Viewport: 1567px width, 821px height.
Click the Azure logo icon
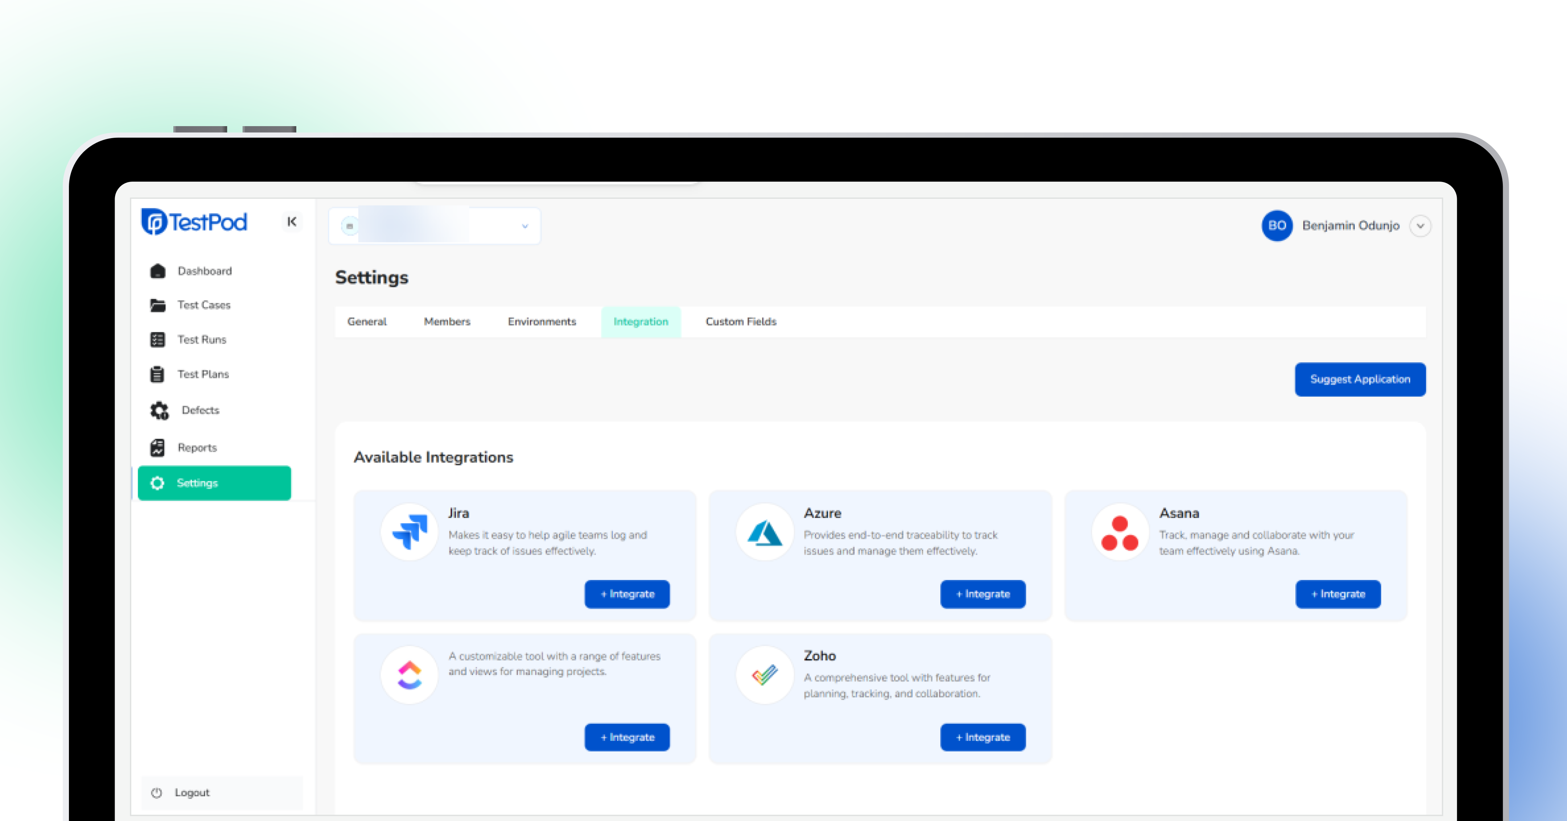coord(765,532)
